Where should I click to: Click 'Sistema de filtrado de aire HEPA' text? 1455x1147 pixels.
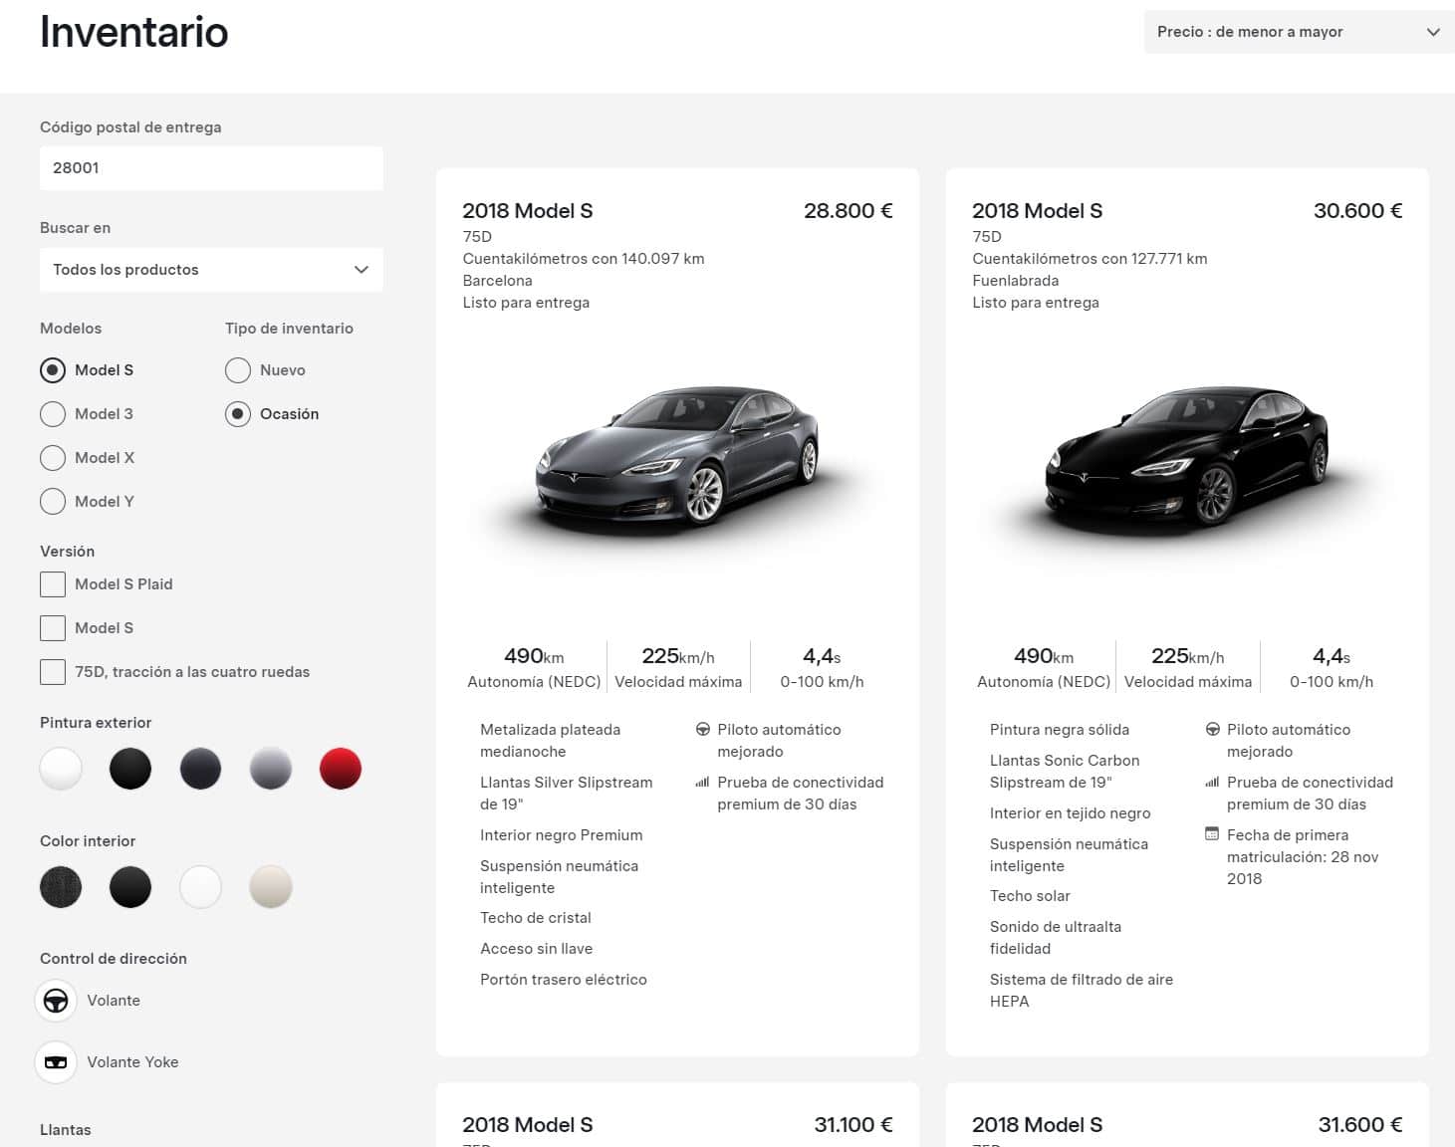coord(1082,991)
